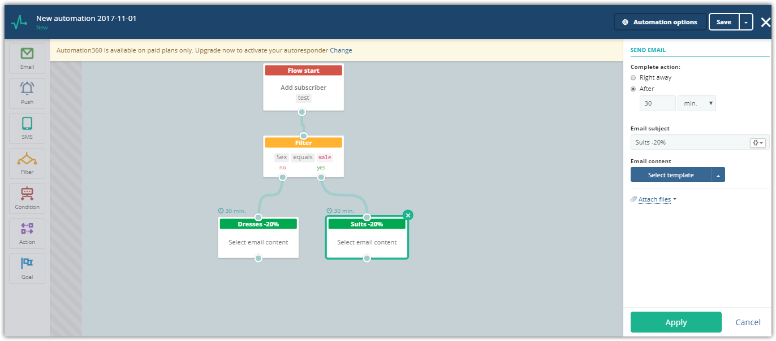Click the Filter 'yes' output connector
The width and height of the screenshot is (776, 341).
(321, 177)
